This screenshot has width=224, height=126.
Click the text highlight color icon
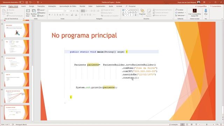click(x=72, y=15)
